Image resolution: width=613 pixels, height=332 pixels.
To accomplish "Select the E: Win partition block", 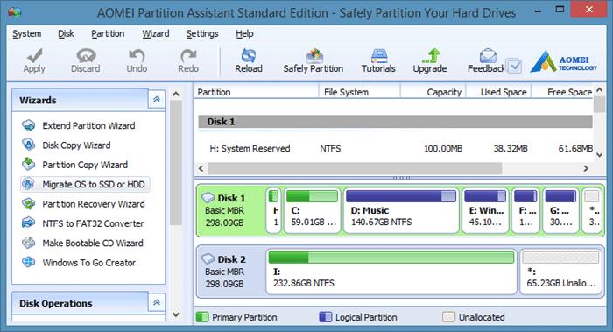I will pos(485,210).
